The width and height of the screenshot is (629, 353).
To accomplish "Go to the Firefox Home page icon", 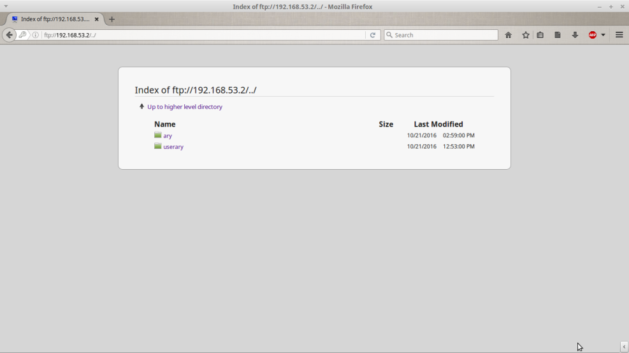I will click(x=508, y=35).
